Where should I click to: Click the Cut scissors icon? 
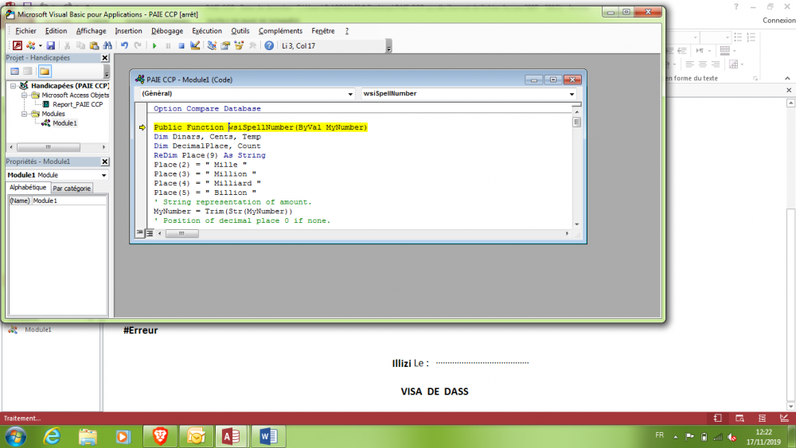coord(67,45)
